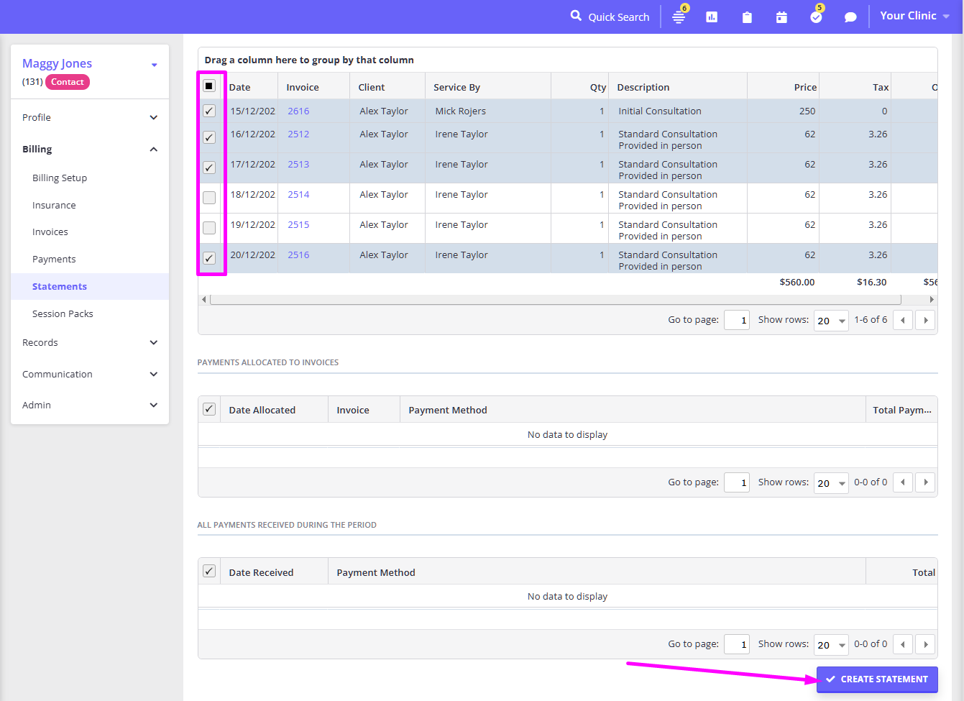Open invoice 2513 link

click(298, 165)
